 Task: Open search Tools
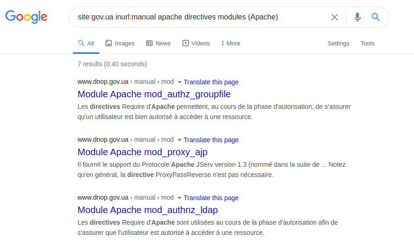[367, 43]
